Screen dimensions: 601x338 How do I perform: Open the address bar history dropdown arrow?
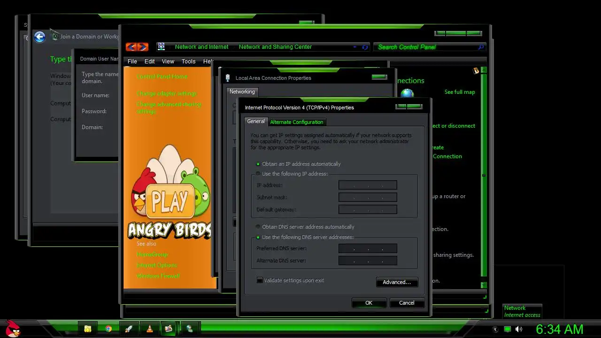click(355, 47)
